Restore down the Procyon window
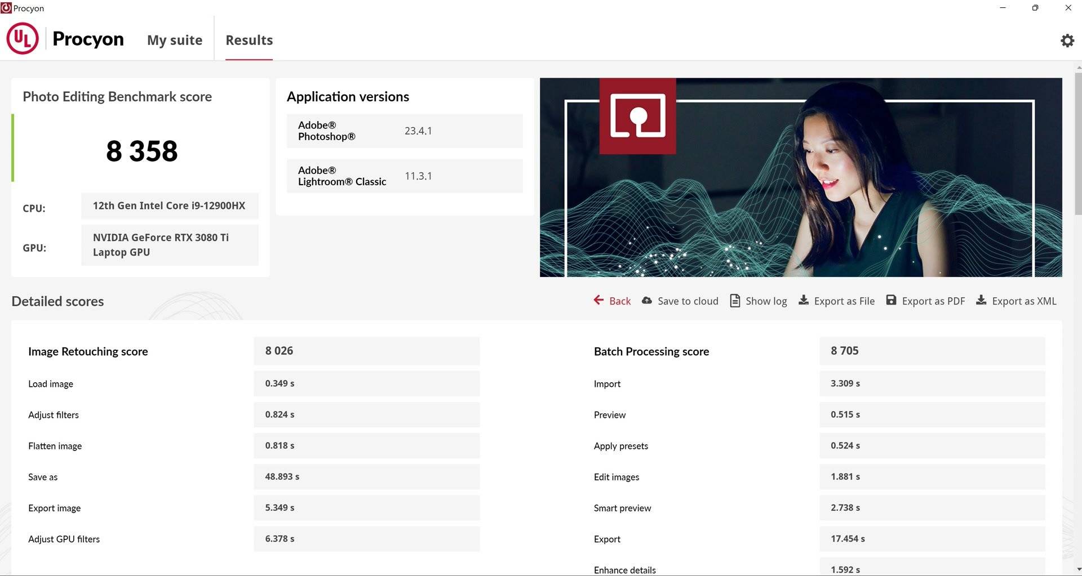This screenshot has height=576, width=1082. (1035, 8)
